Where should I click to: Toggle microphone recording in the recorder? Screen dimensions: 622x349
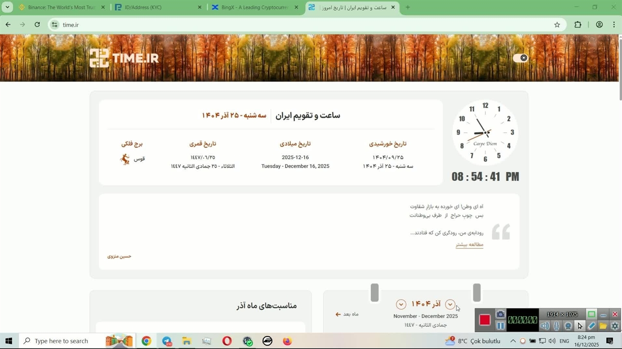pyautogui.click(x=556, y=326)
